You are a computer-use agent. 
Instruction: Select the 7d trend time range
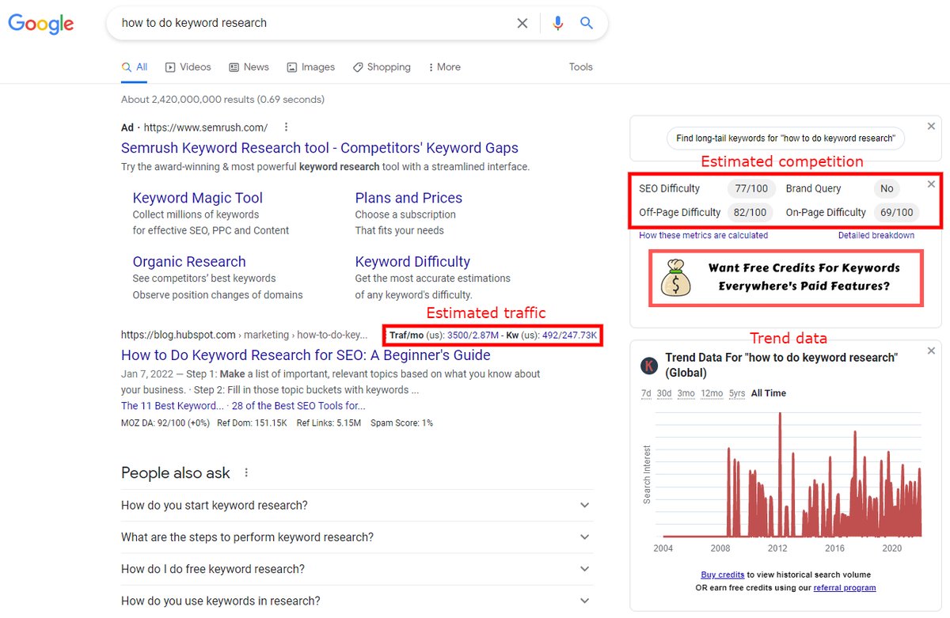pos(646,393)
